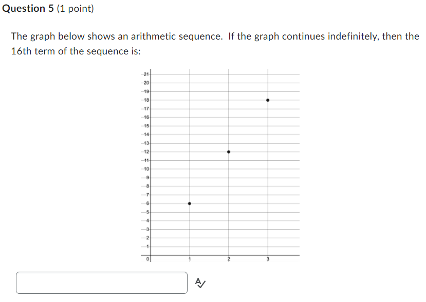The height and width of the screenshot is (302, 426).
Task: Click the arithmetic sequence graph image
Action: [x=221, y=164]
